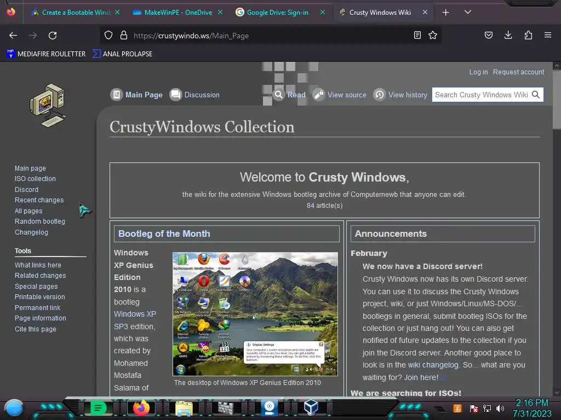Open green Spotify-style taskbar app
This screenshot has height=420, width=561.
click(98, 407)
